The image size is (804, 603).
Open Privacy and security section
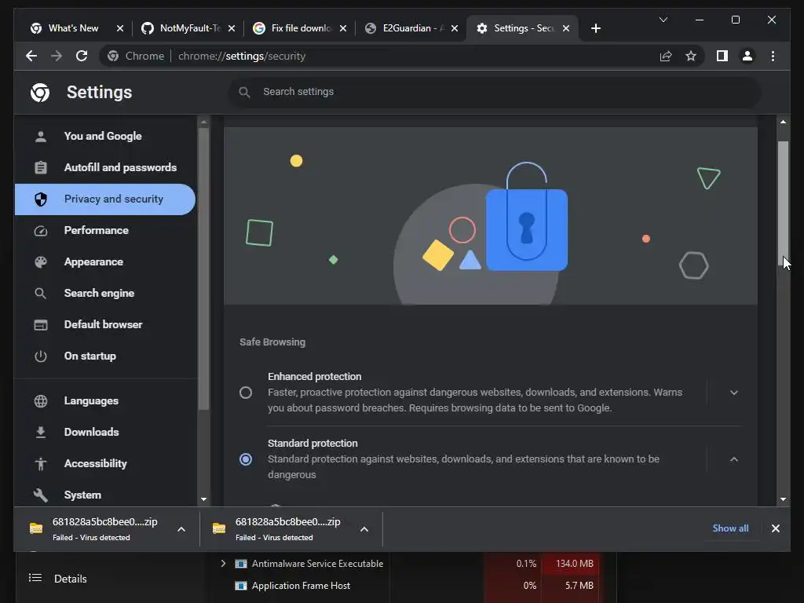click(105, 199)
